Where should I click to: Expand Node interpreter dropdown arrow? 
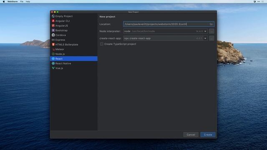(x=205, y=31)
